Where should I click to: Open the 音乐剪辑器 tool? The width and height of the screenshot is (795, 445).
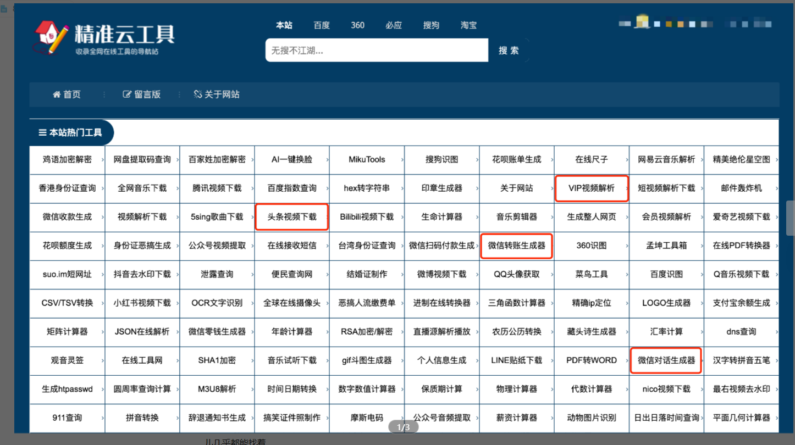click(x=517, y=216)
